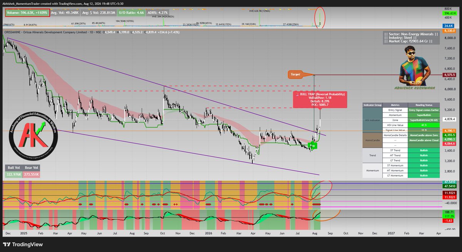This screenshot has width=462, height=252.
Task: Click the Metrics table header
Action: tap(394, 105)
